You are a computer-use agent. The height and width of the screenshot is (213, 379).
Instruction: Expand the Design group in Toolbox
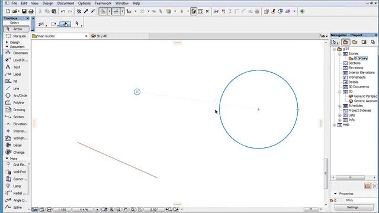tap(7, 42)
